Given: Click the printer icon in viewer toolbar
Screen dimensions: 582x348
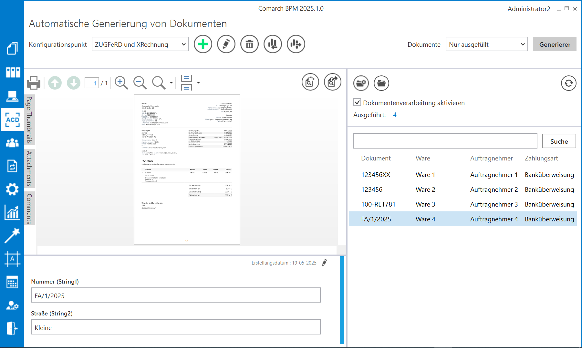Looking at the screenshot, I should pyautogui.click(x=34, y=83).
